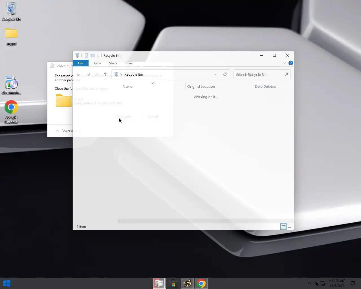Click the Recycle Bin breadcrumb in address bar

pyautogui.click(x=134, y=75)
